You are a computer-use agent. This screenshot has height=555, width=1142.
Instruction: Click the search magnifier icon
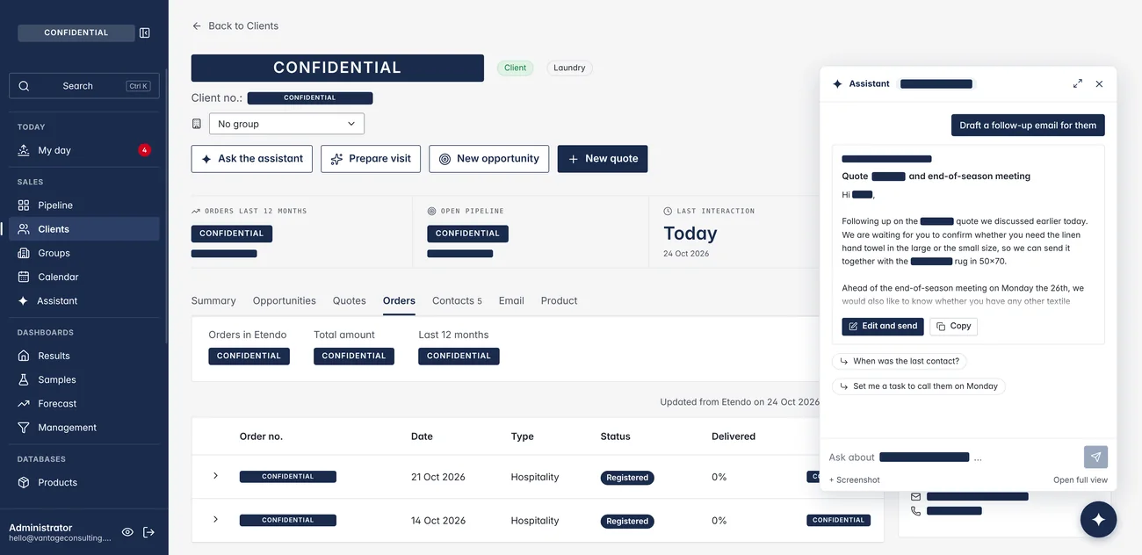(x=24, y=86)
